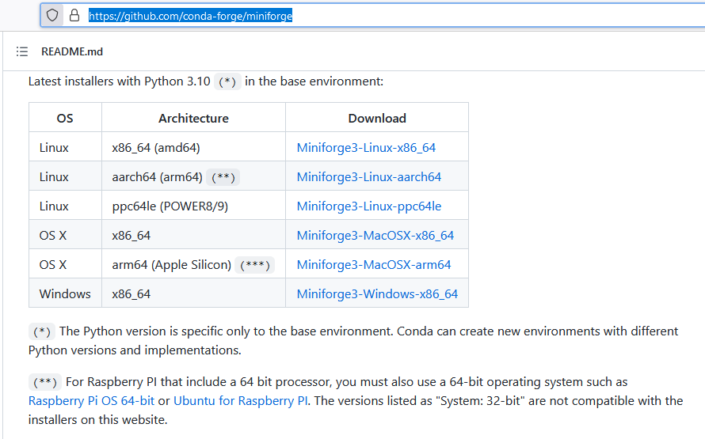Click the tracking protection shield icon
Viewport: 705px width, 439px height.
(x=52, y=16)
